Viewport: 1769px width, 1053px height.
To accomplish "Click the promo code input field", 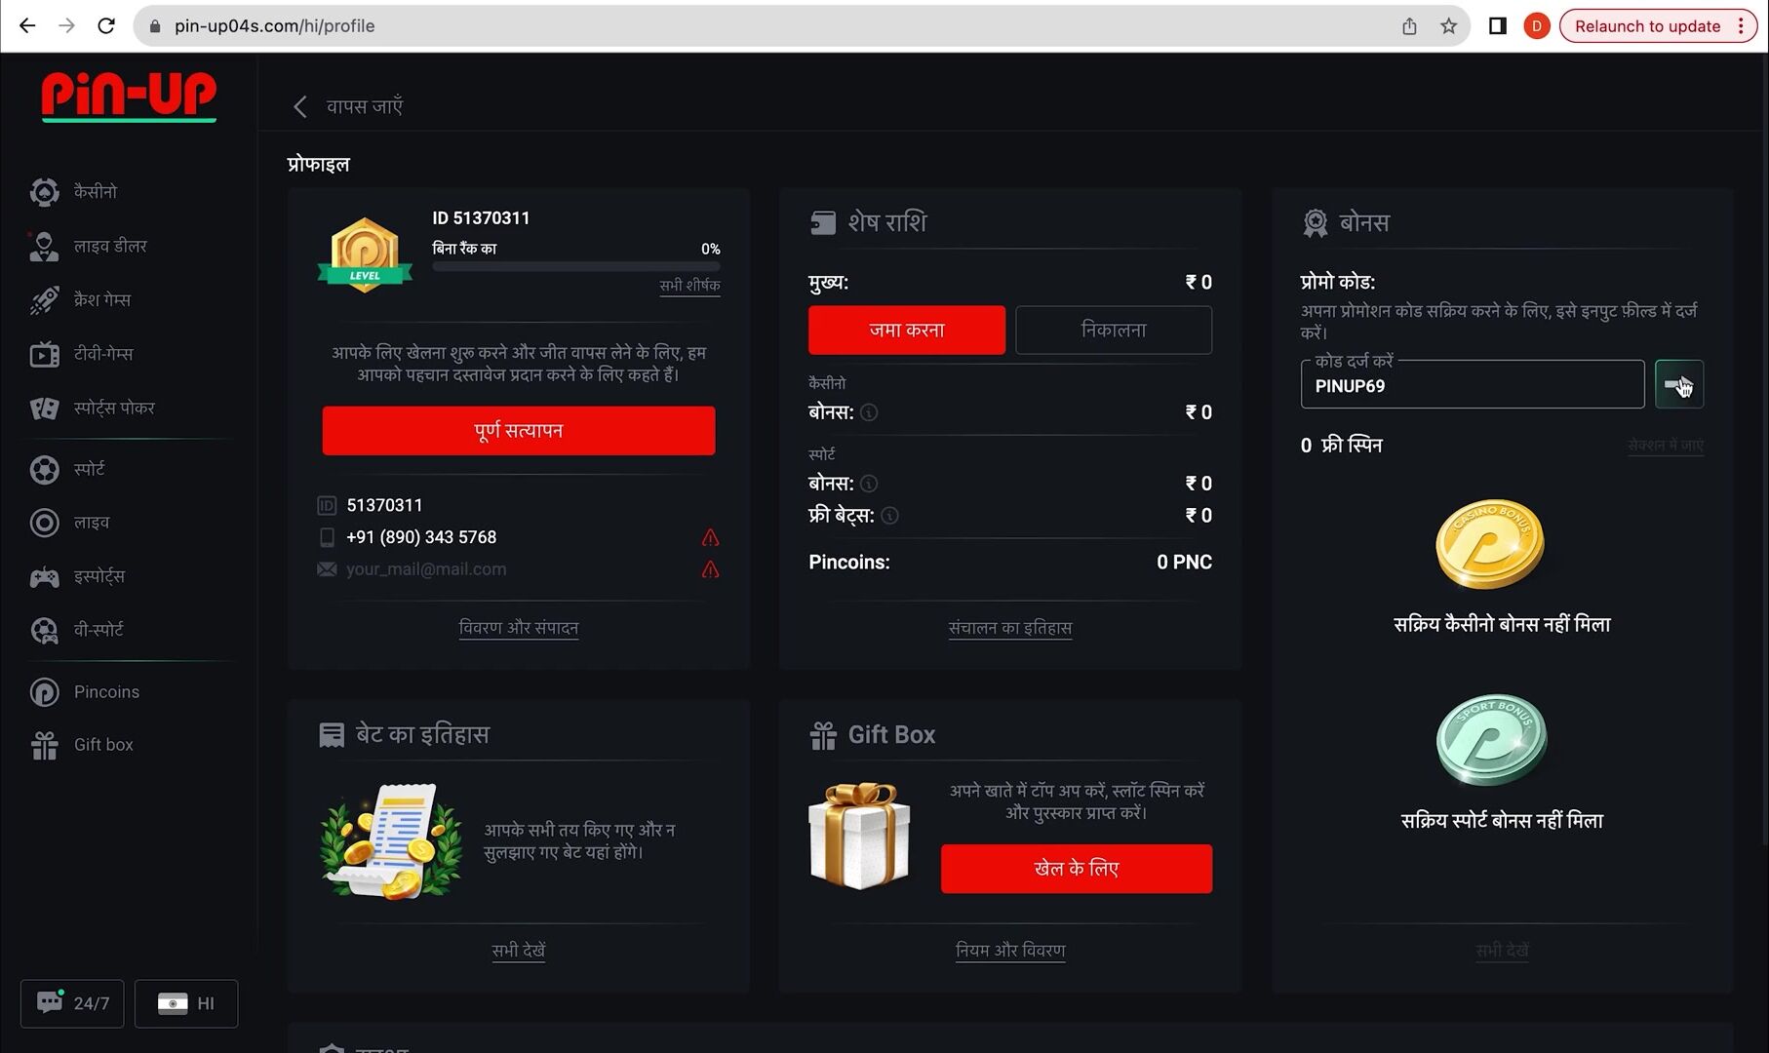I will pos(1472,386).
